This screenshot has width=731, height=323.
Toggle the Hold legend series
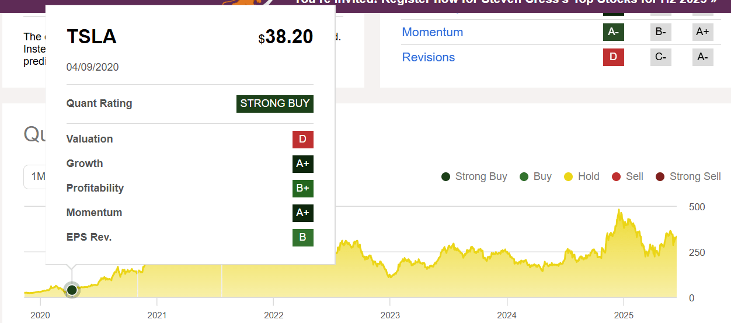[x=582, y=176]
